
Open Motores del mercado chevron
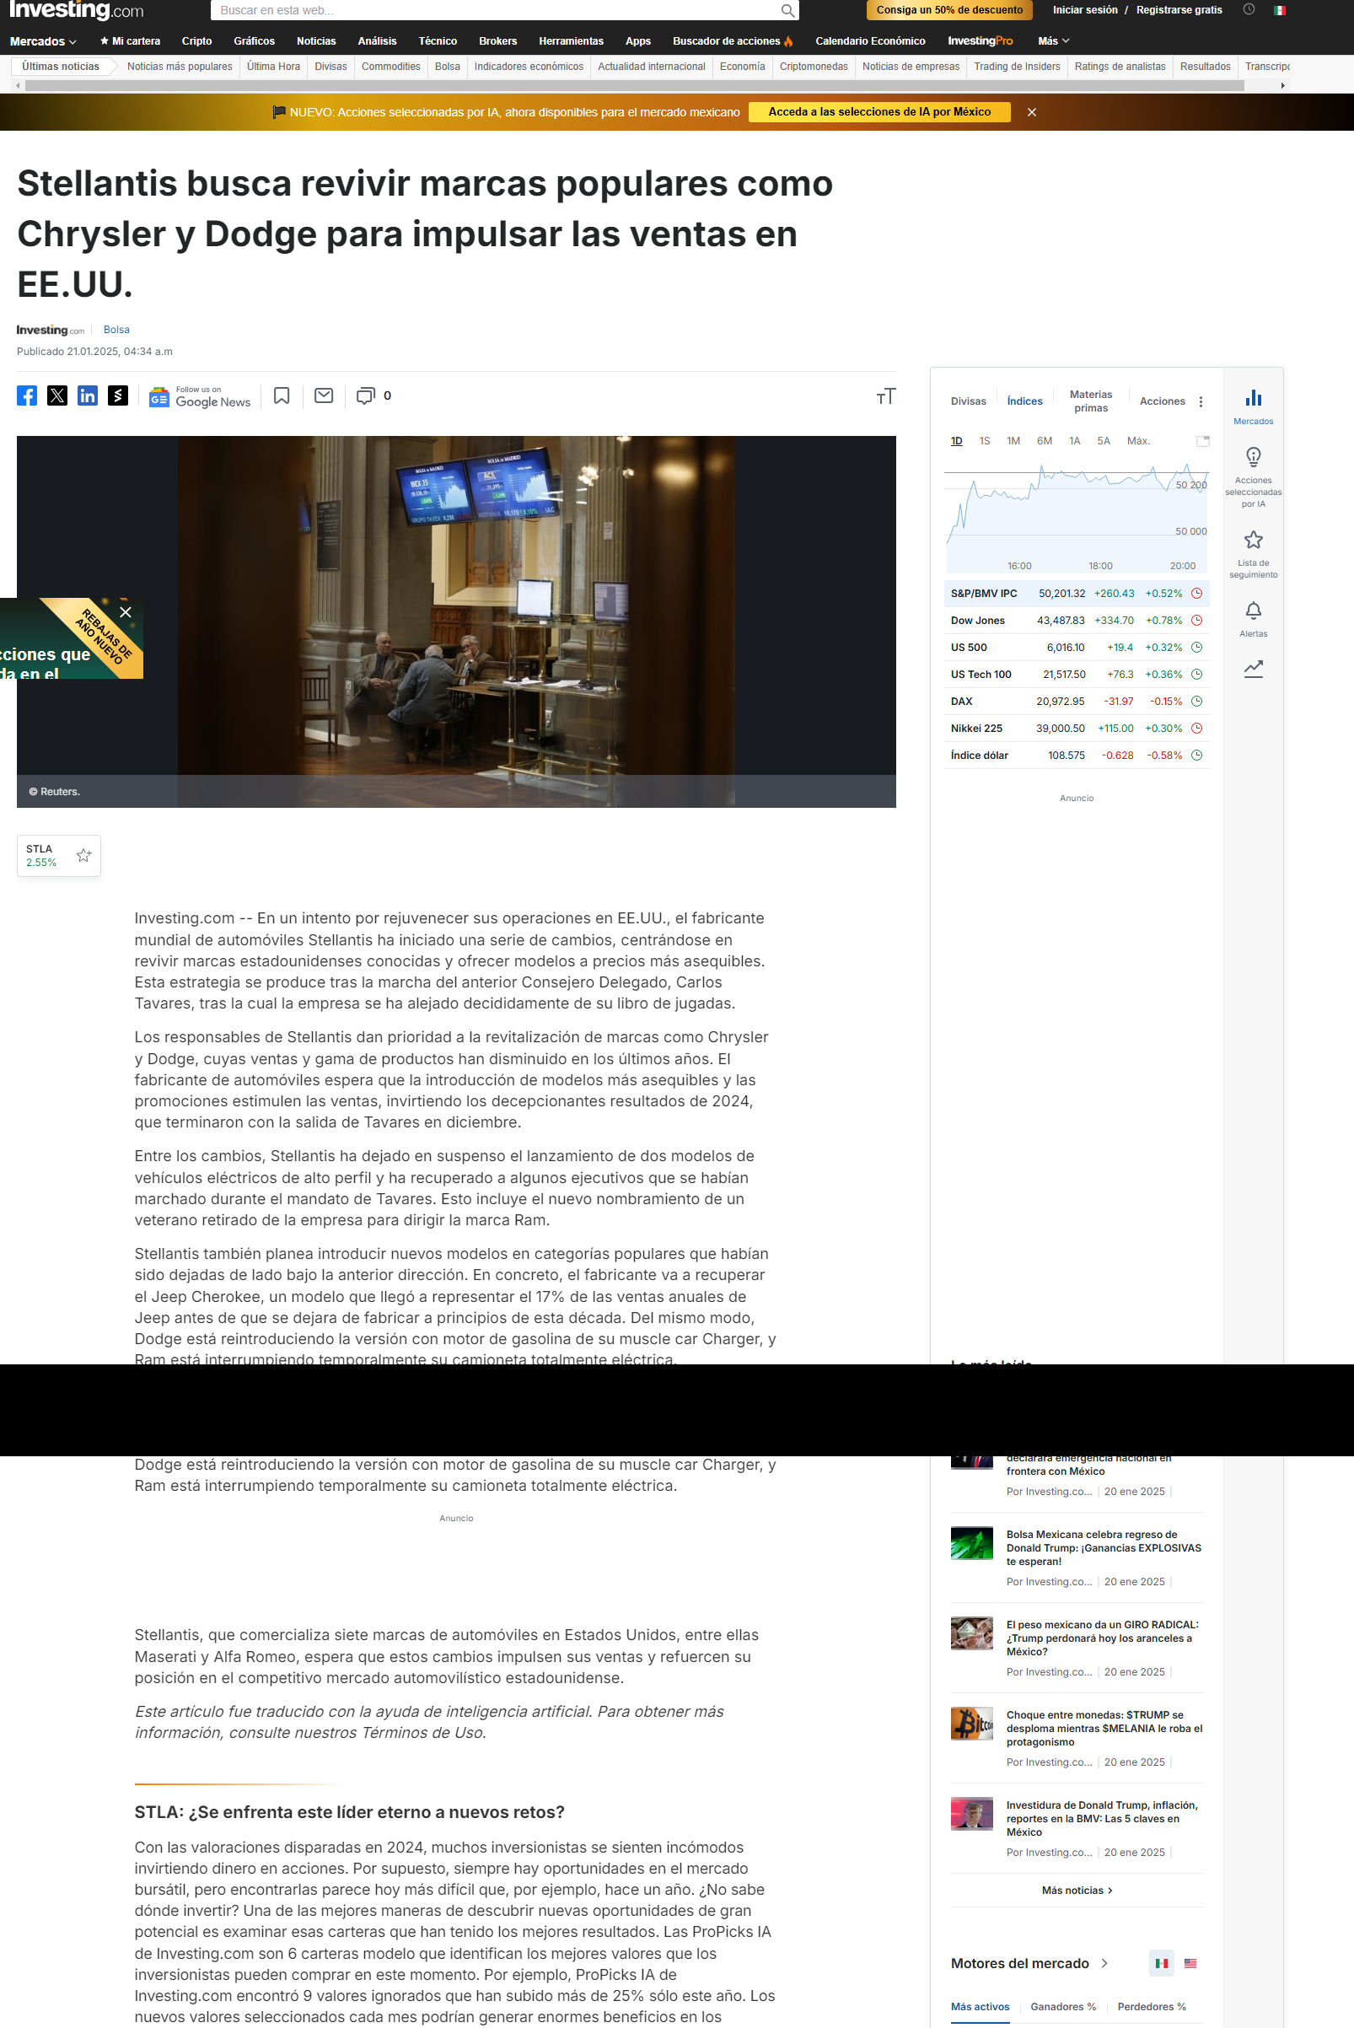(x=1104, y=1963)
